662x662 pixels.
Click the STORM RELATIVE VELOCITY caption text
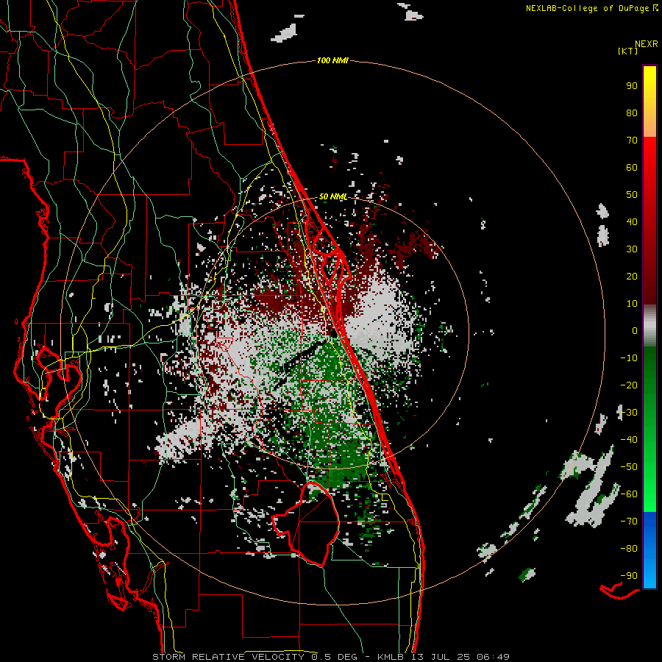tap(227, 657)
